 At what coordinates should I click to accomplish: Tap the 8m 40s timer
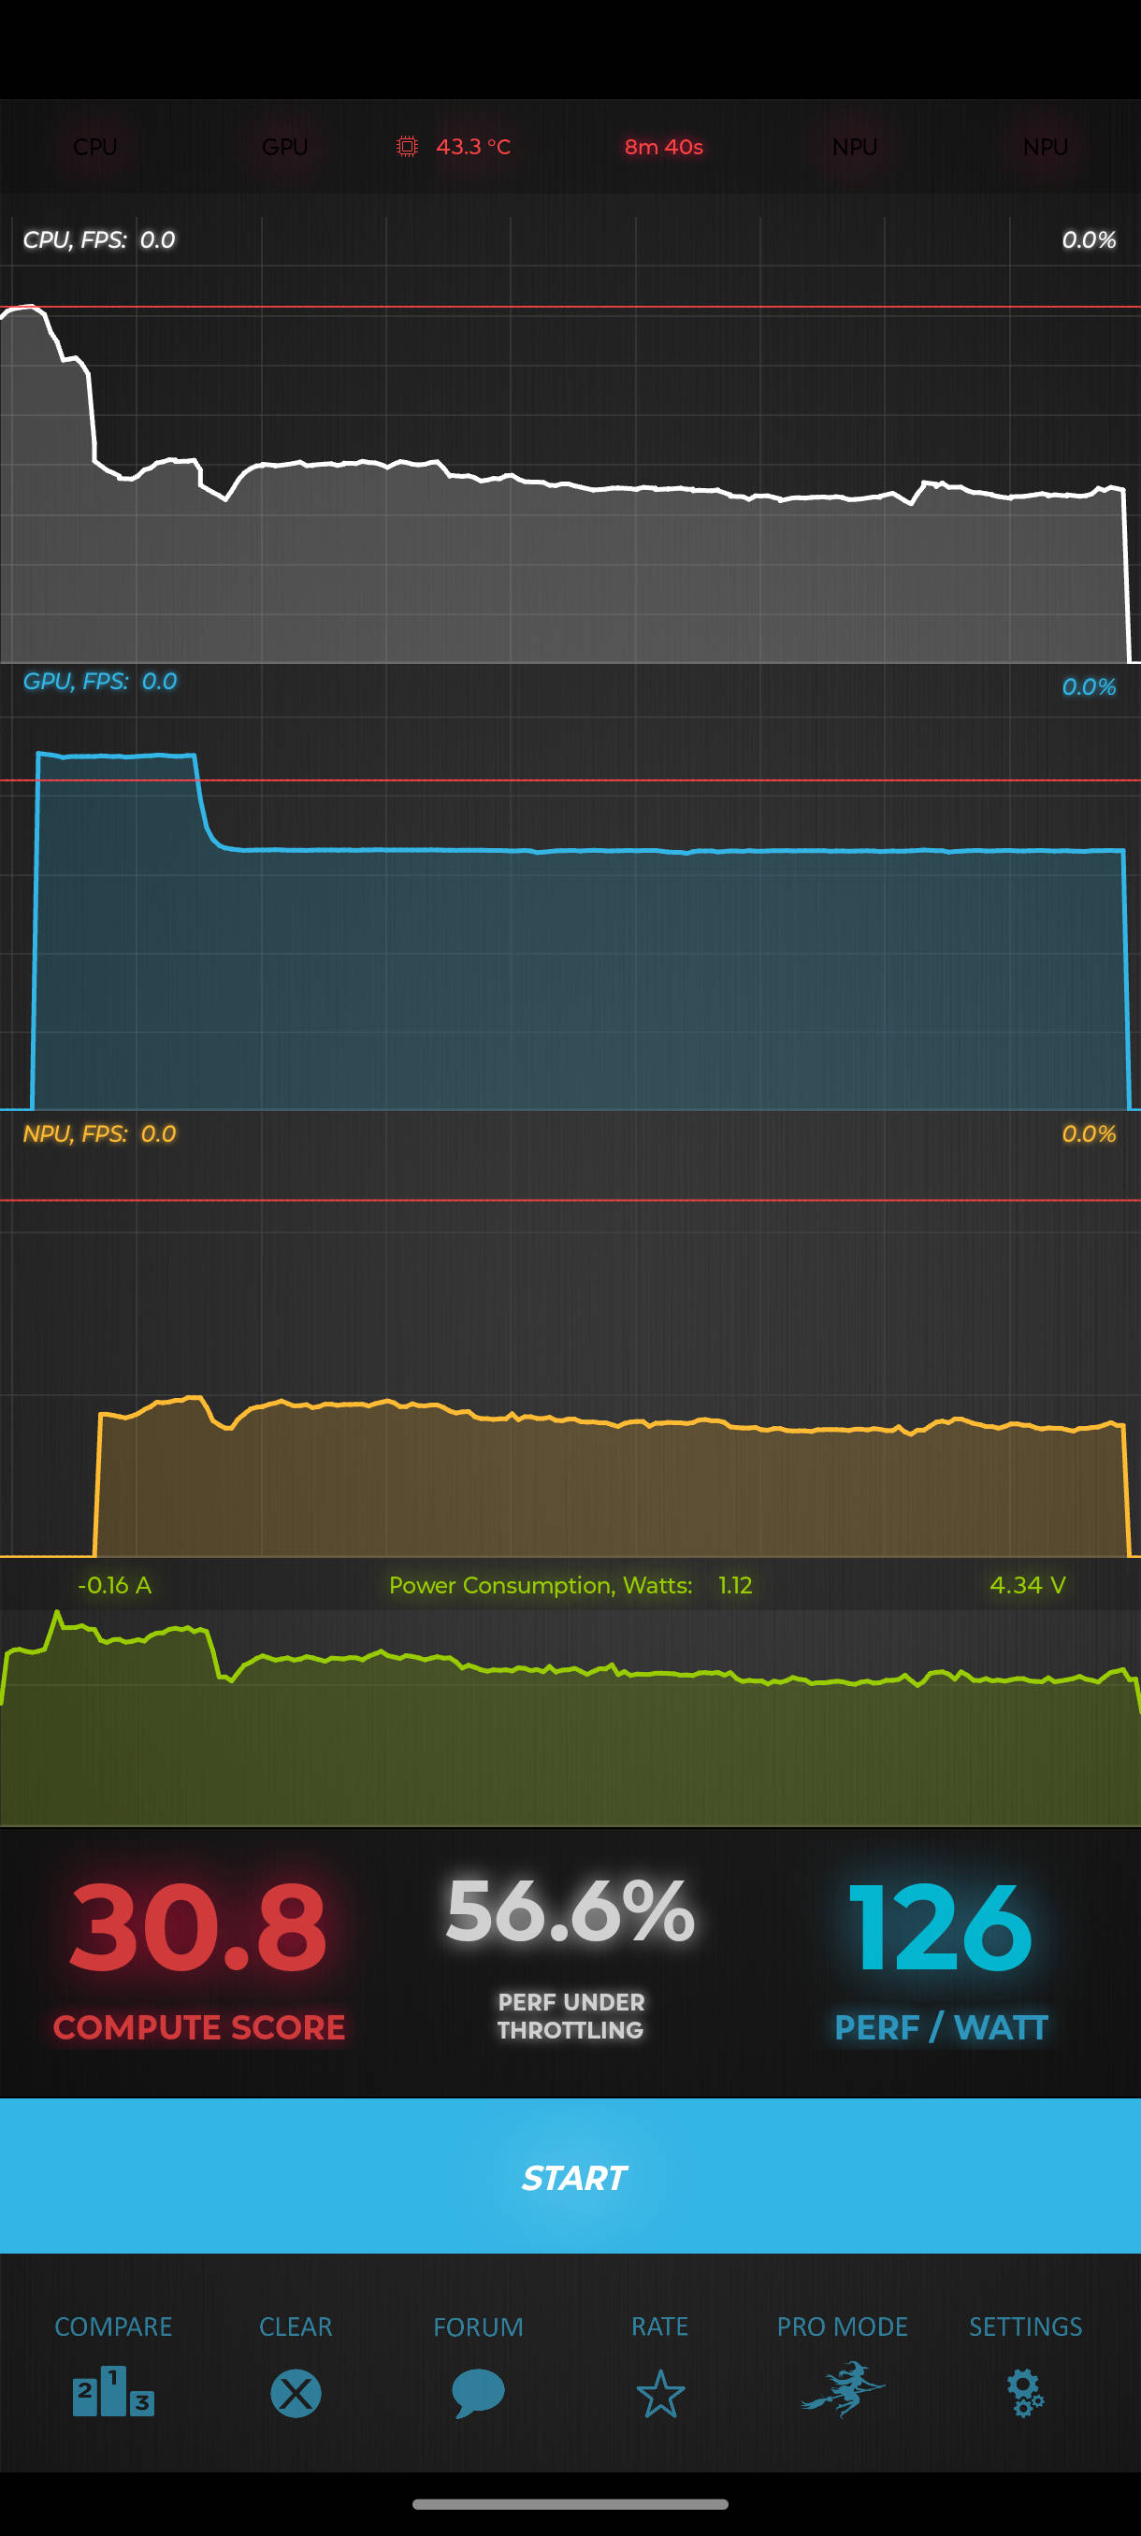[663, 147]
